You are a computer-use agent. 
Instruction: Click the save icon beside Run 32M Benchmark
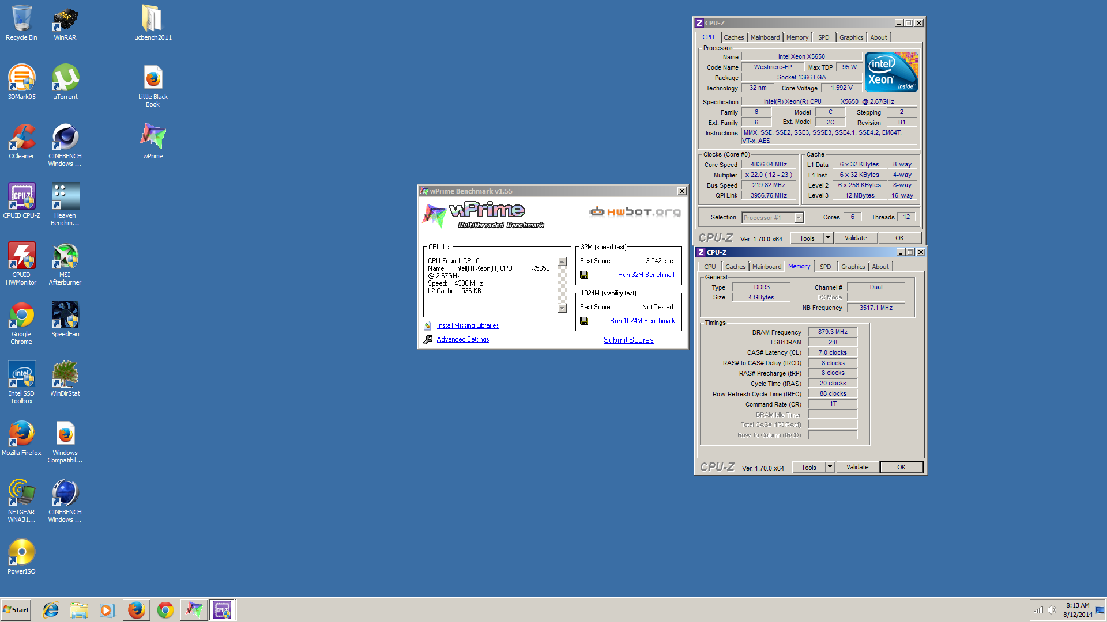(x=584, y=275)
